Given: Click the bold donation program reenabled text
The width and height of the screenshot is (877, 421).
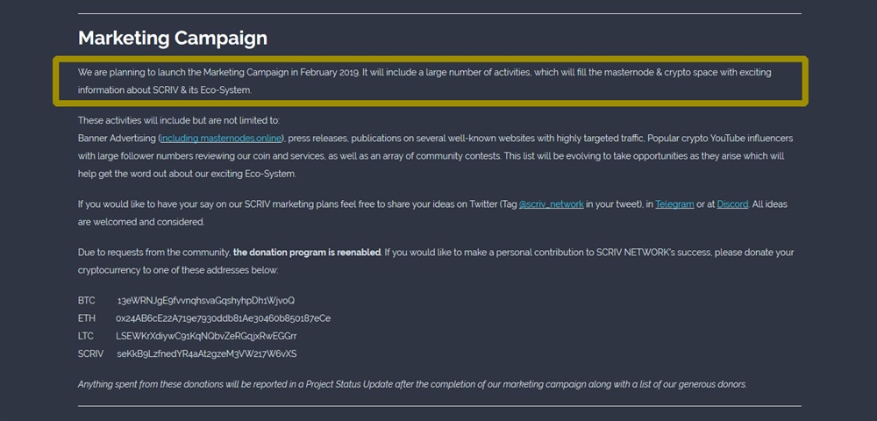Looking at the screenshot, I should [x=307, y=253].
